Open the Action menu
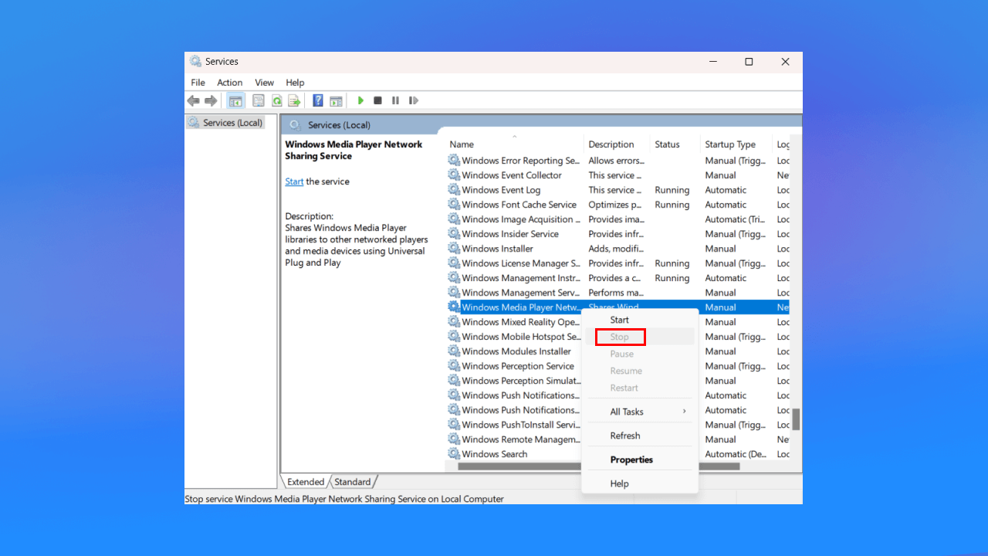 229,83
